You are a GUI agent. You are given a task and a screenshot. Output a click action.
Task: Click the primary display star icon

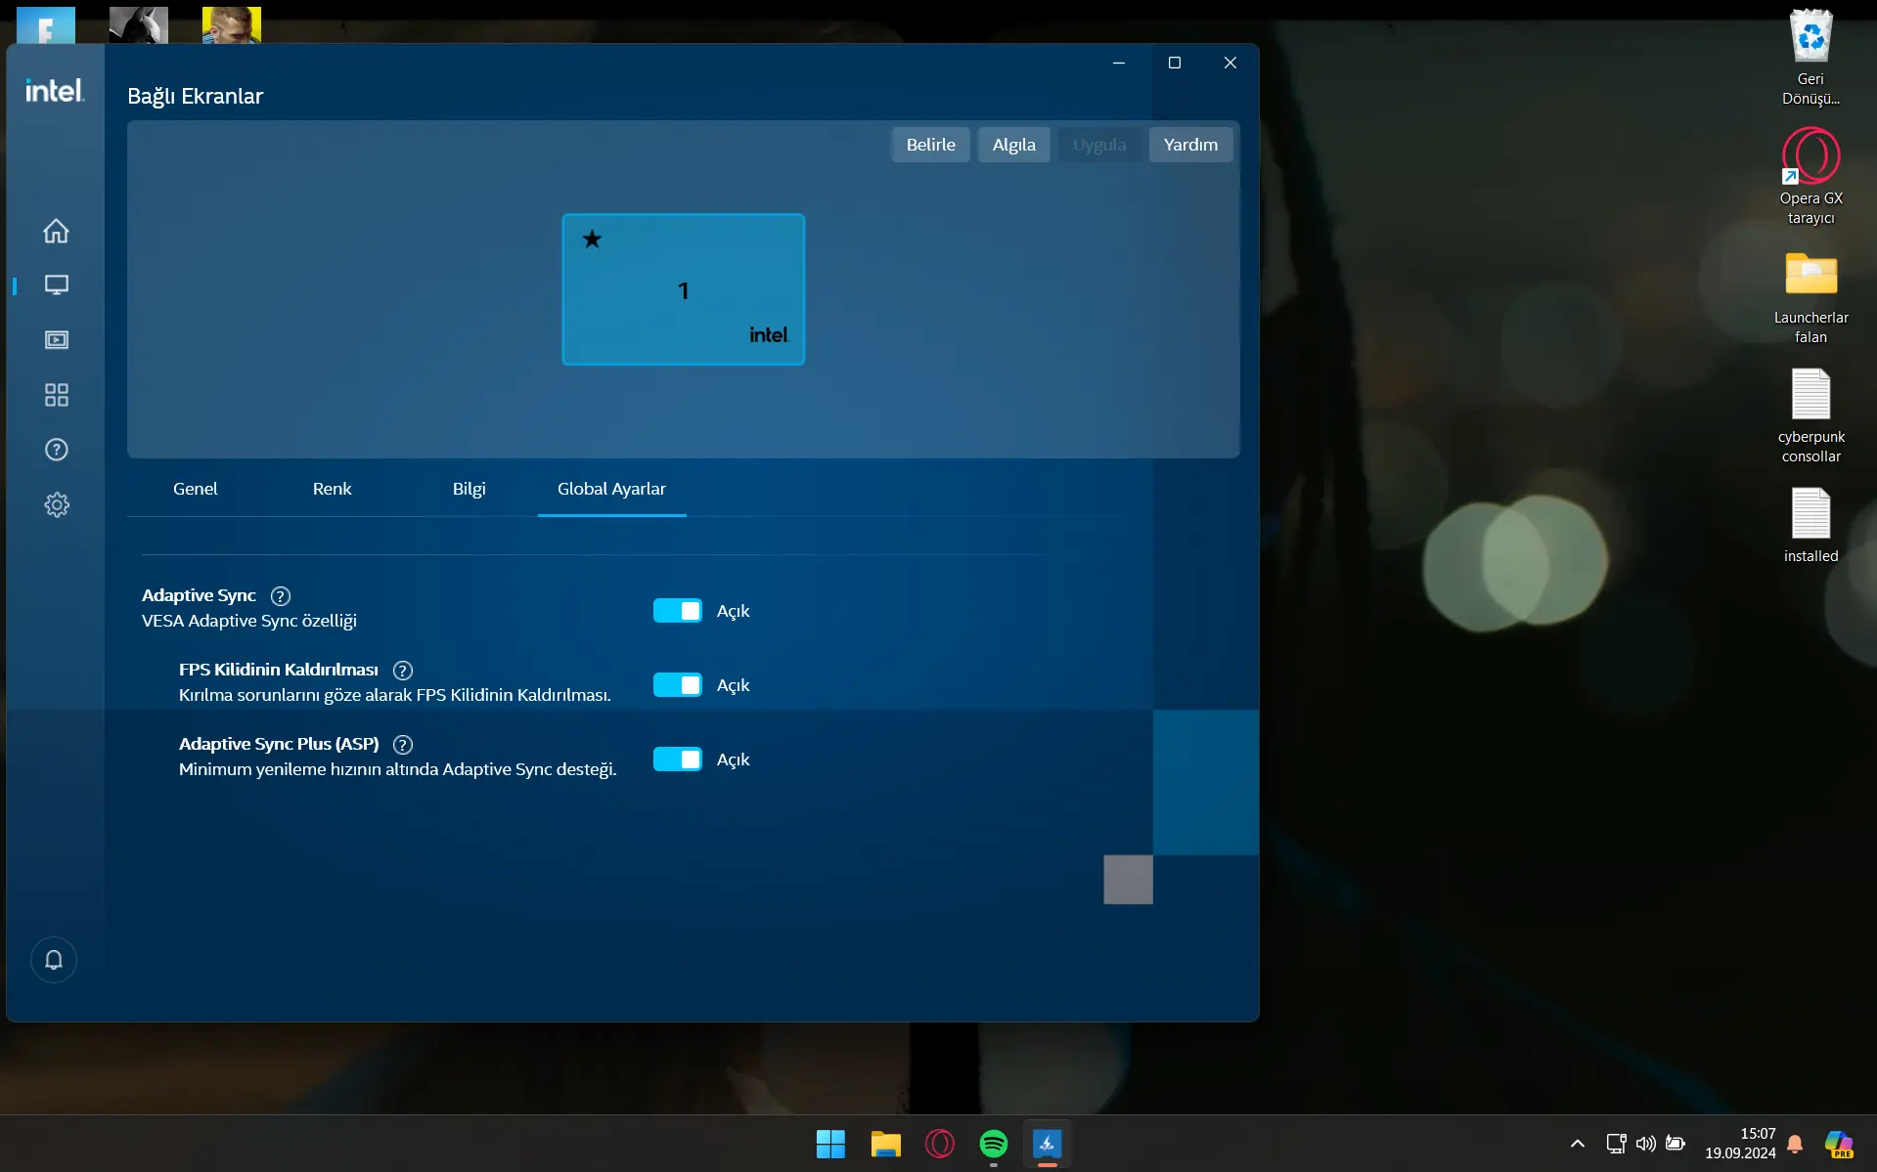point(592,239)
